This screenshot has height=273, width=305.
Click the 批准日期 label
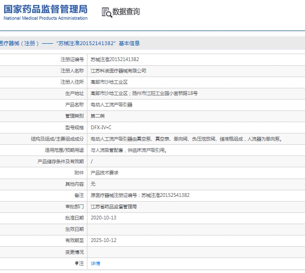74,218
